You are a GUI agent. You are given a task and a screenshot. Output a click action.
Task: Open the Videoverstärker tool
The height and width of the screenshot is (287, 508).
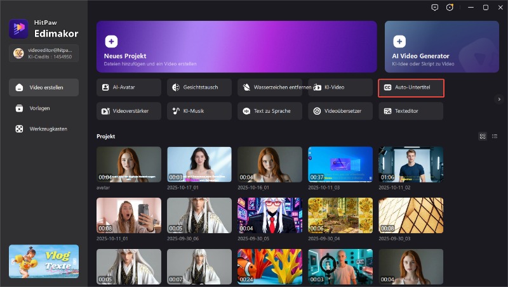[x=129, y=111]
